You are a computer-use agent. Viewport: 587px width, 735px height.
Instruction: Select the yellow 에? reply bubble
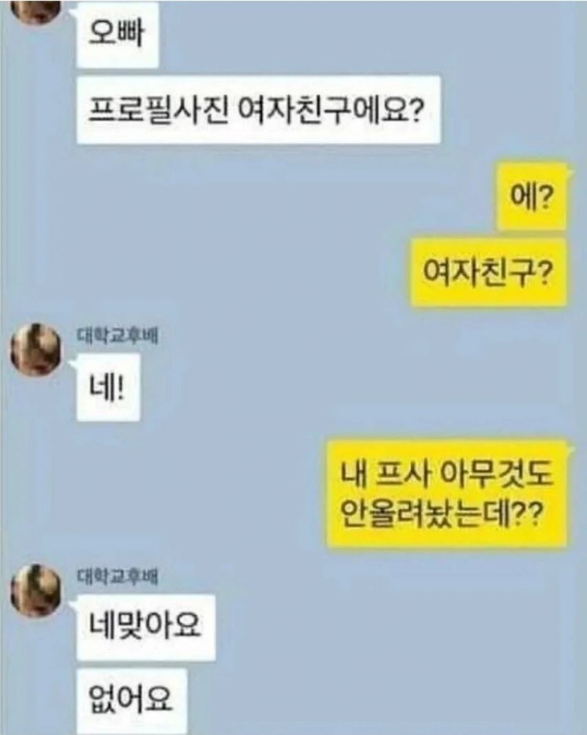point(532,196)
